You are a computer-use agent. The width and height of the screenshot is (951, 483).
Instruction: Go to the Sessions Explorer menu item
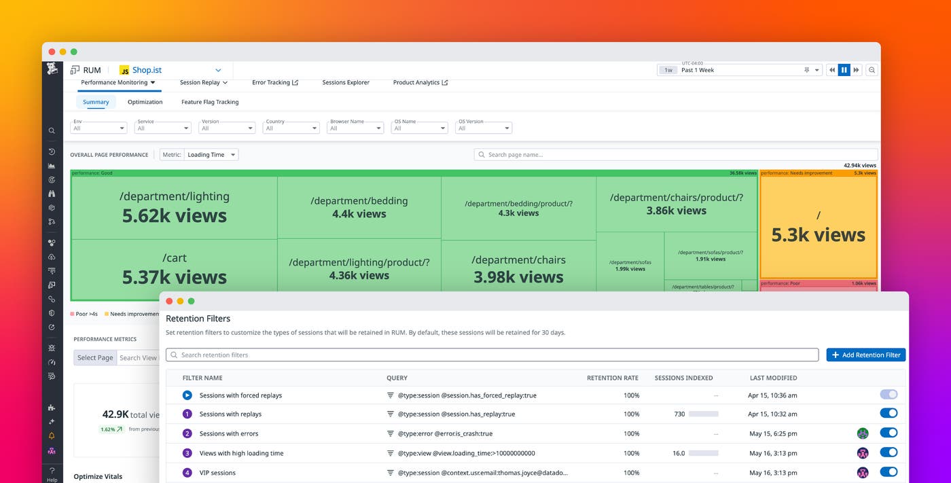[x=346, y=83]
